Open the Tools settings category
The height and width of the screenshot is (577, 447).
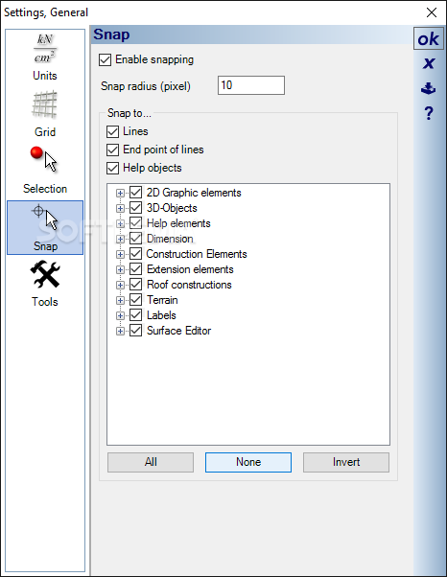click(45, 284)
